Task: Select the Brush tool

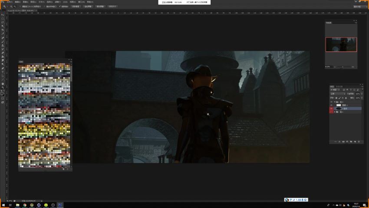Action: [3, 42]
